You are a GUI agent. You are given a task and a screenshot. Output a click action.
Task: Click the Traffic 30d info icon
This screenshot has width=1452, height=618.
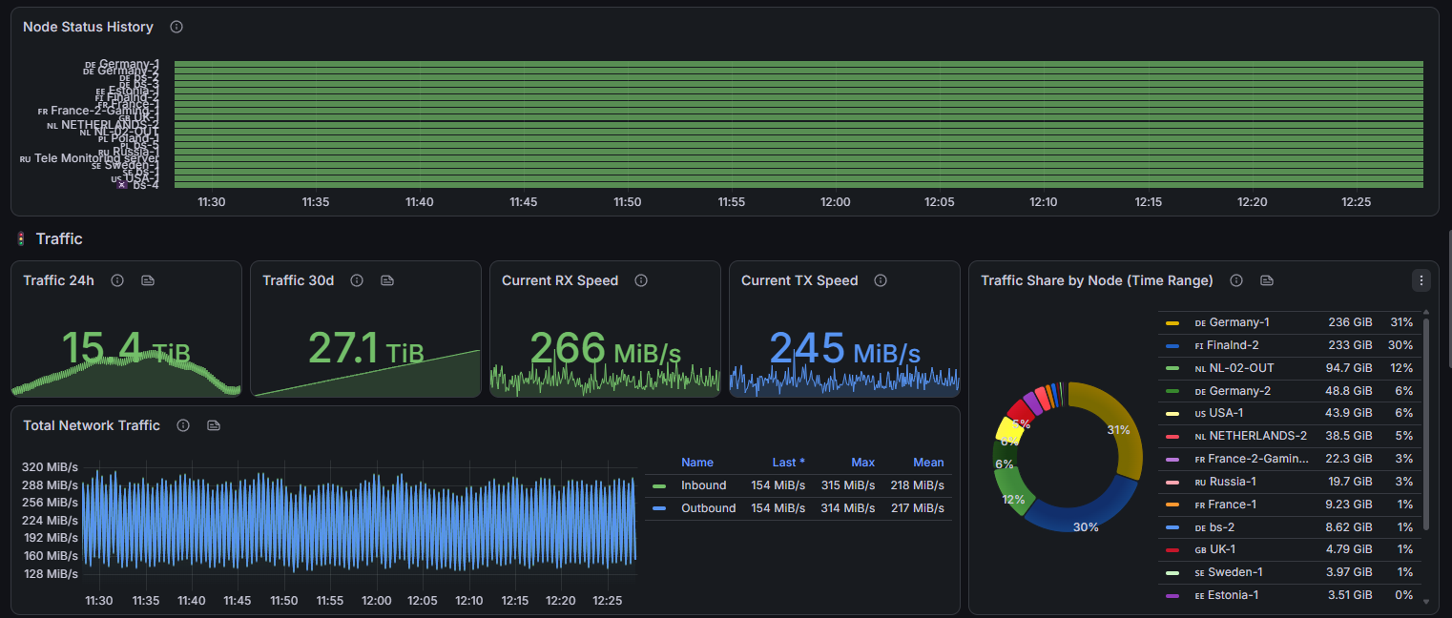pyautogui.click(x=357, y=280)
